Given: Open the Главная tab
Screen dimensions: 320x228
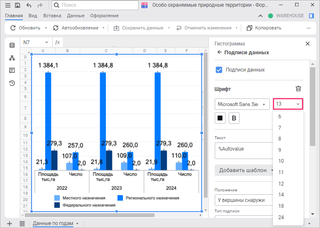Looking at the screenshot, I should (14, 16).
